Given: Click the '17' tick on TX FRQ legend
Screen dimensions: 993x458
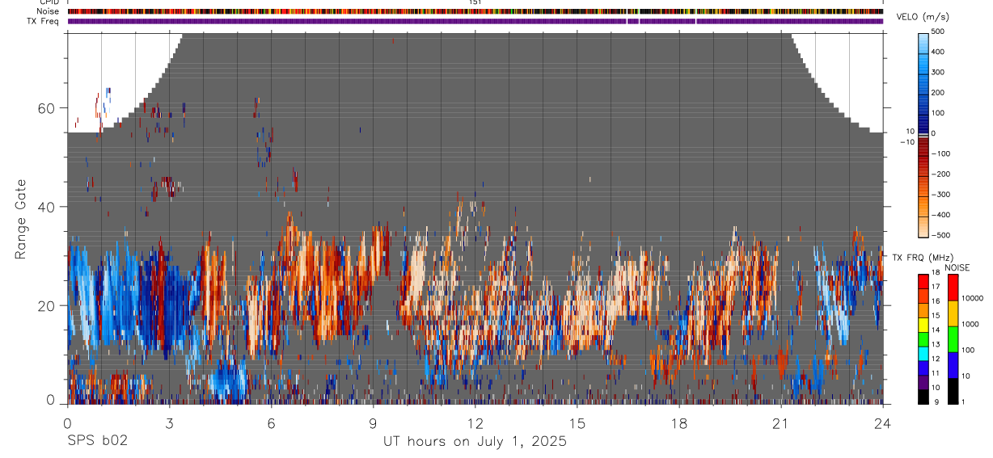Looking at the screenshot, I should [x=937, y=287].
